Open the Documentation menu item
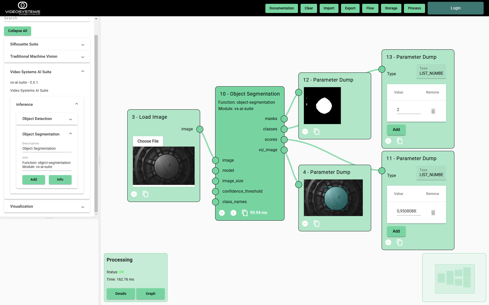This screenshot has width=489, height=305. click(281, 8)
